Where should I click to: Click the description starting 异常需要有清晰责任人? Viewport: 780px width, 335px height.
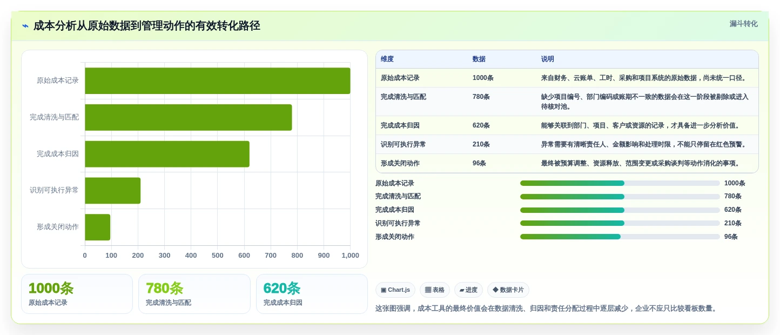pos(644,144)
